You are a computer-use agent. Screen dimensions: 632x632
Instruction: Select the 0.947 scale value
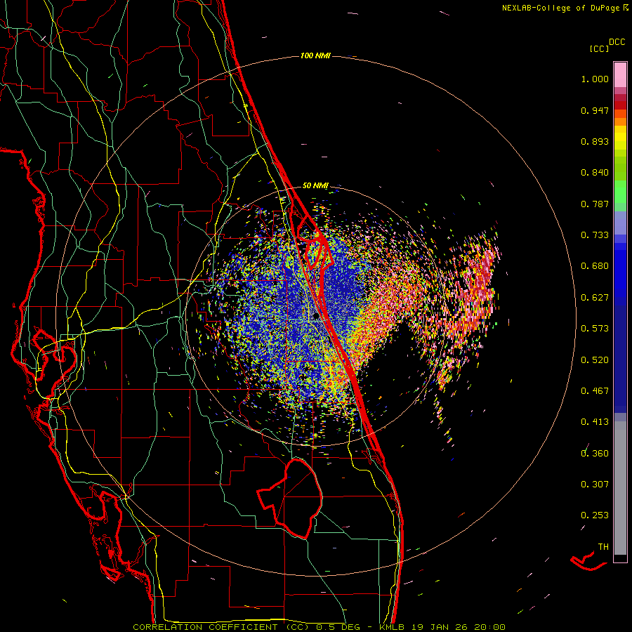[x=595, y=110]
